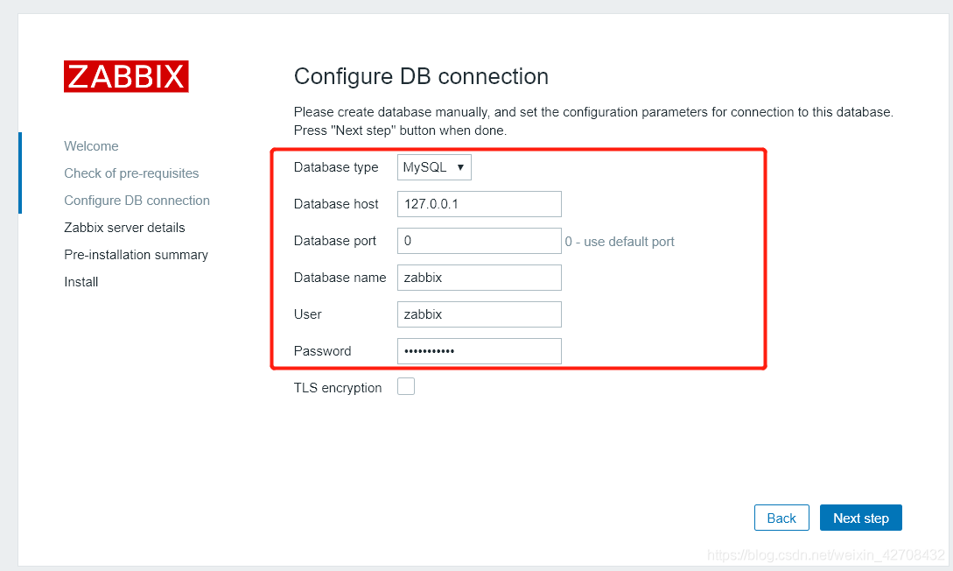Click the Database type label
The height and width of the screenshot is (571, 953).
[x=336, y=167]
